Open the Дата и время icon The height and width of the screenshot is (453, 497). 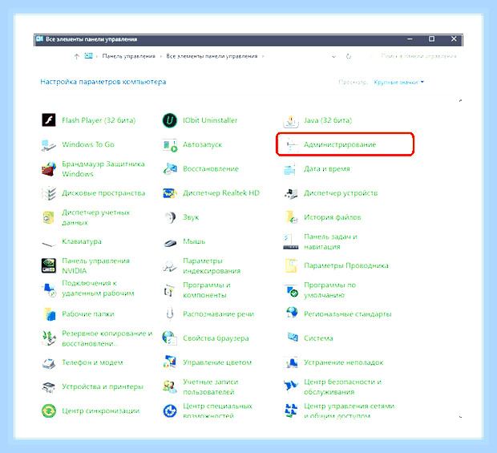[290, 169]
